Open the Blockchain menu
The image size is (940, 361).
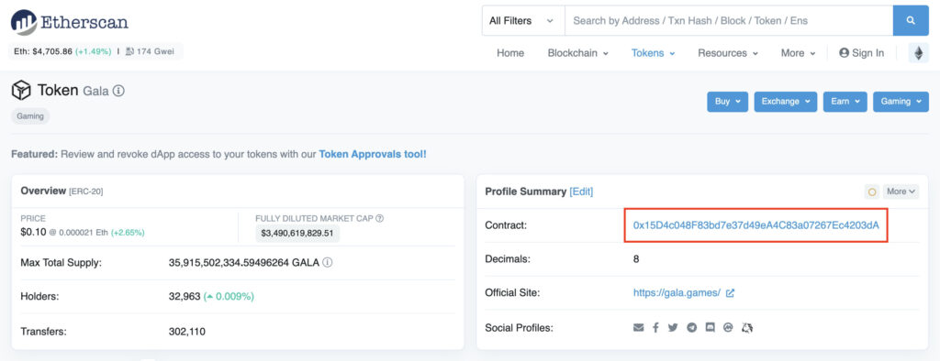(578, 53)
